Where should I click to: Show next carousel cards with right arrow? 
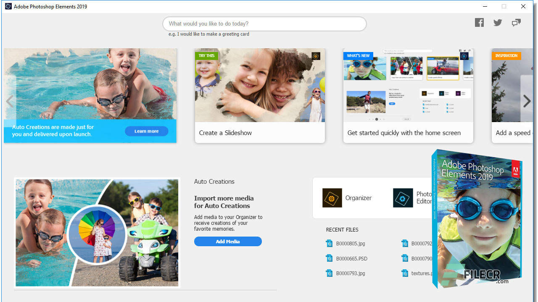pos(527,101)
